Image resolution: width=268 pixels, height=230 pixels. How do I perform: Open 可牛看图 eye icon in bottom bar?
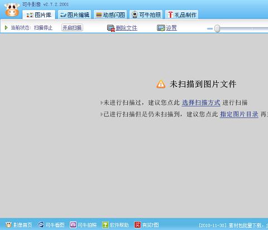pos(41,225)
